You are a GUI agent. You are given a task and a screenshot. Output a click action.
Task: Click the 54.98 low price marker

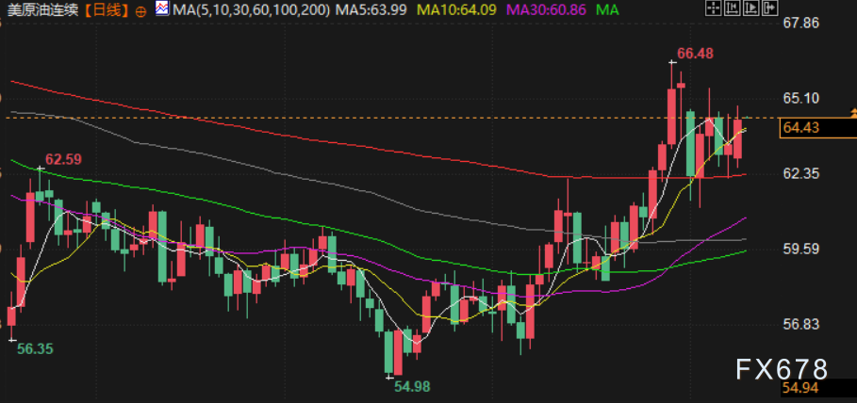412,385
